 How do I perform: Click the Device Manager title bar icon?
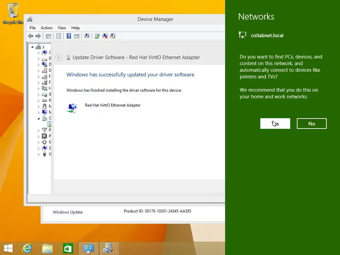pos(30,19)
